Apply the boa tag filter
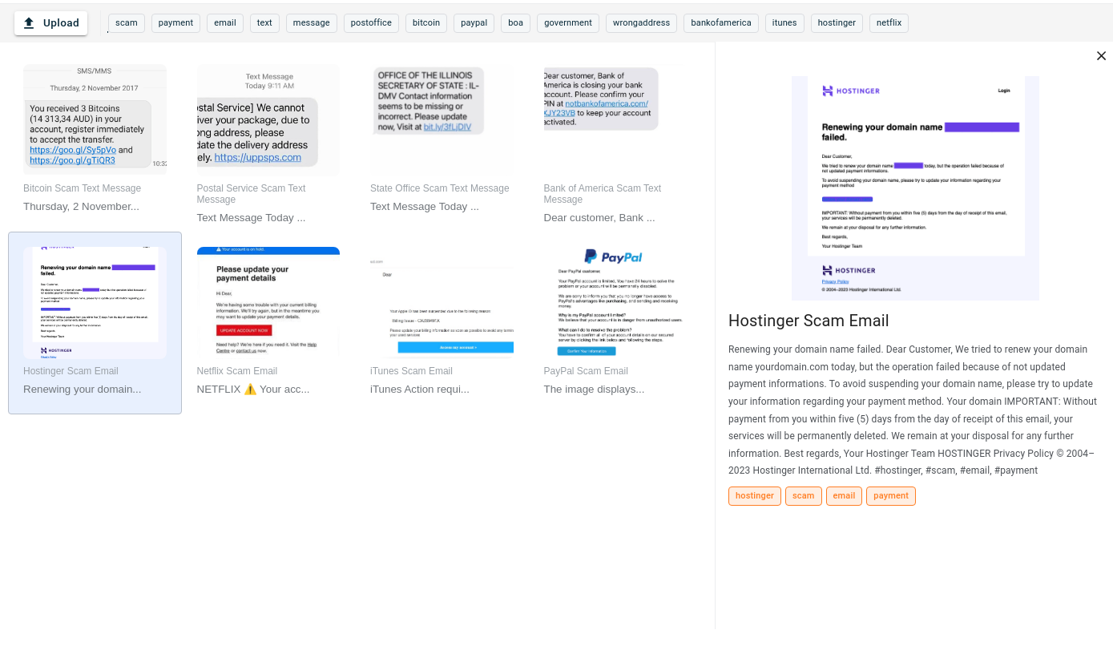The height and width of the screenshot is (646, 1113). click(516, 23)
